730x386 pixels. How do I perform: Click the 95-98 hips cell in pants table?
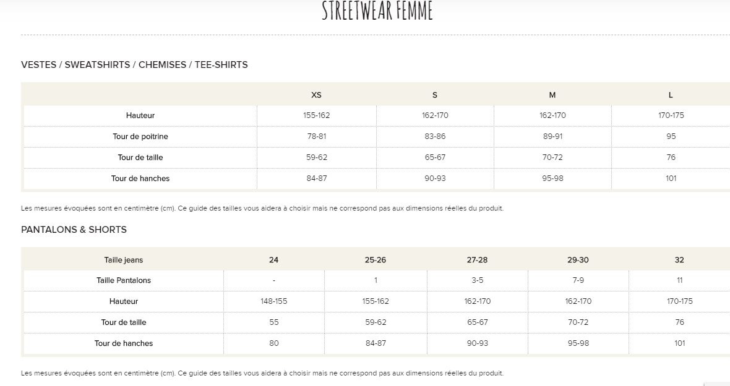(578, 343)
